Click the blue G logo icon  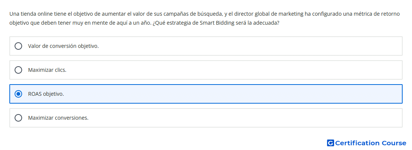[330, 143]
